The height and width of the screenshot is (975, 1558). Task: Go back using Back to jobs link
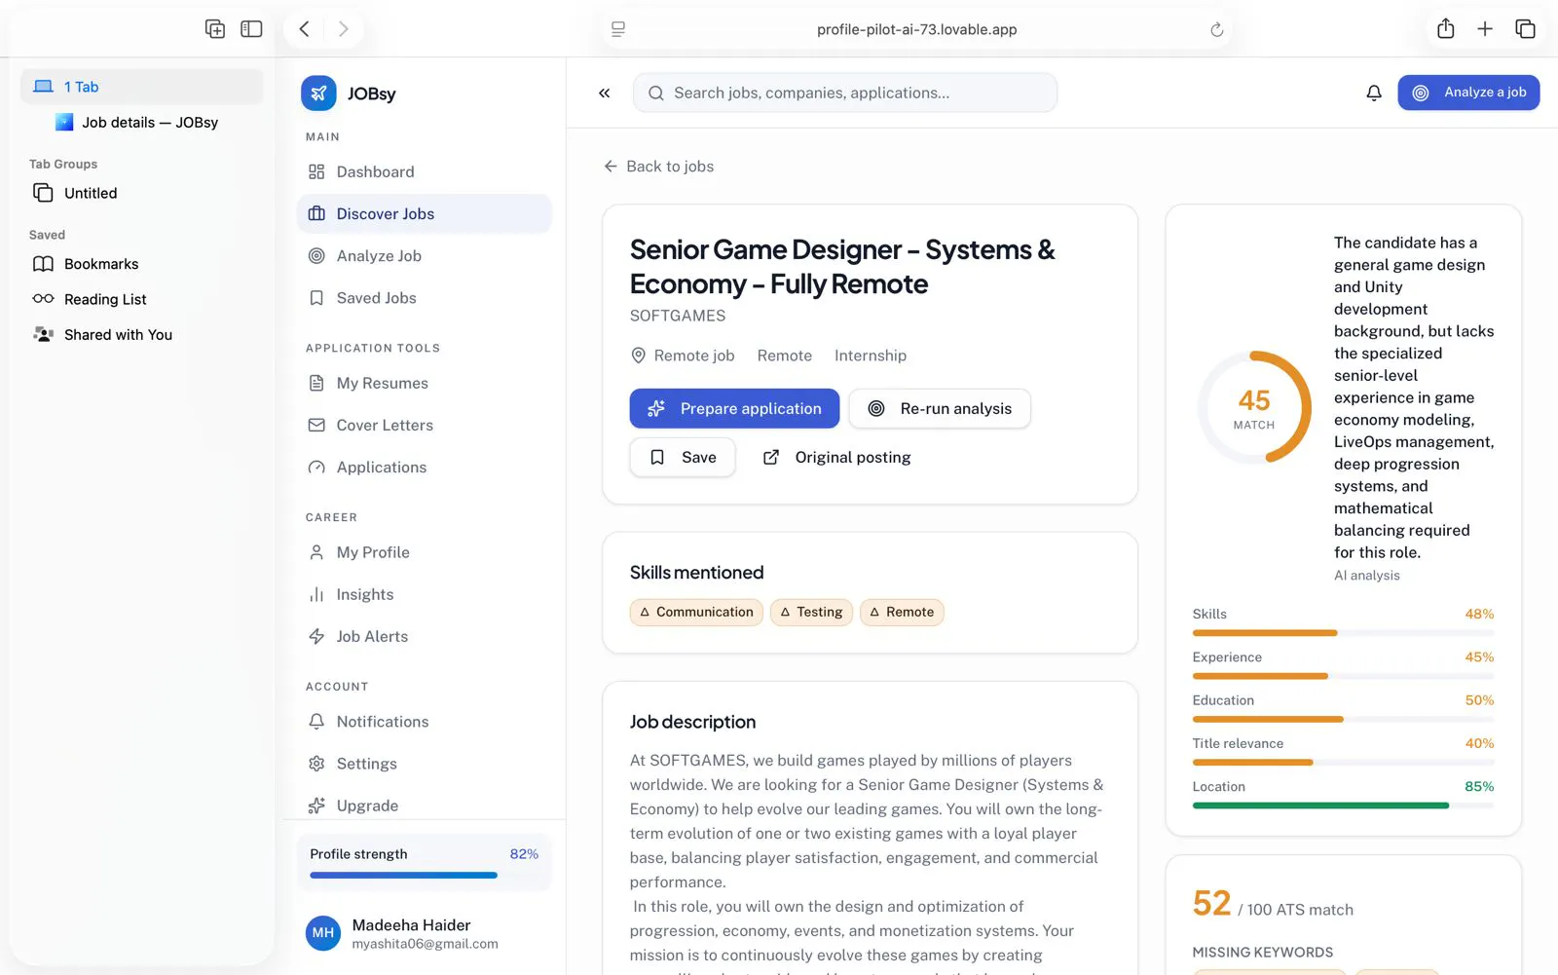pos(658,167)
